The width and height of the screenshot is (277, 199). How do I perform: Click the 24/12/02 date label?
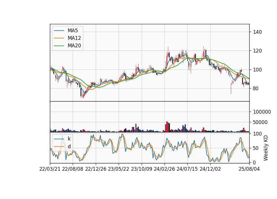[x=210, y=169]
